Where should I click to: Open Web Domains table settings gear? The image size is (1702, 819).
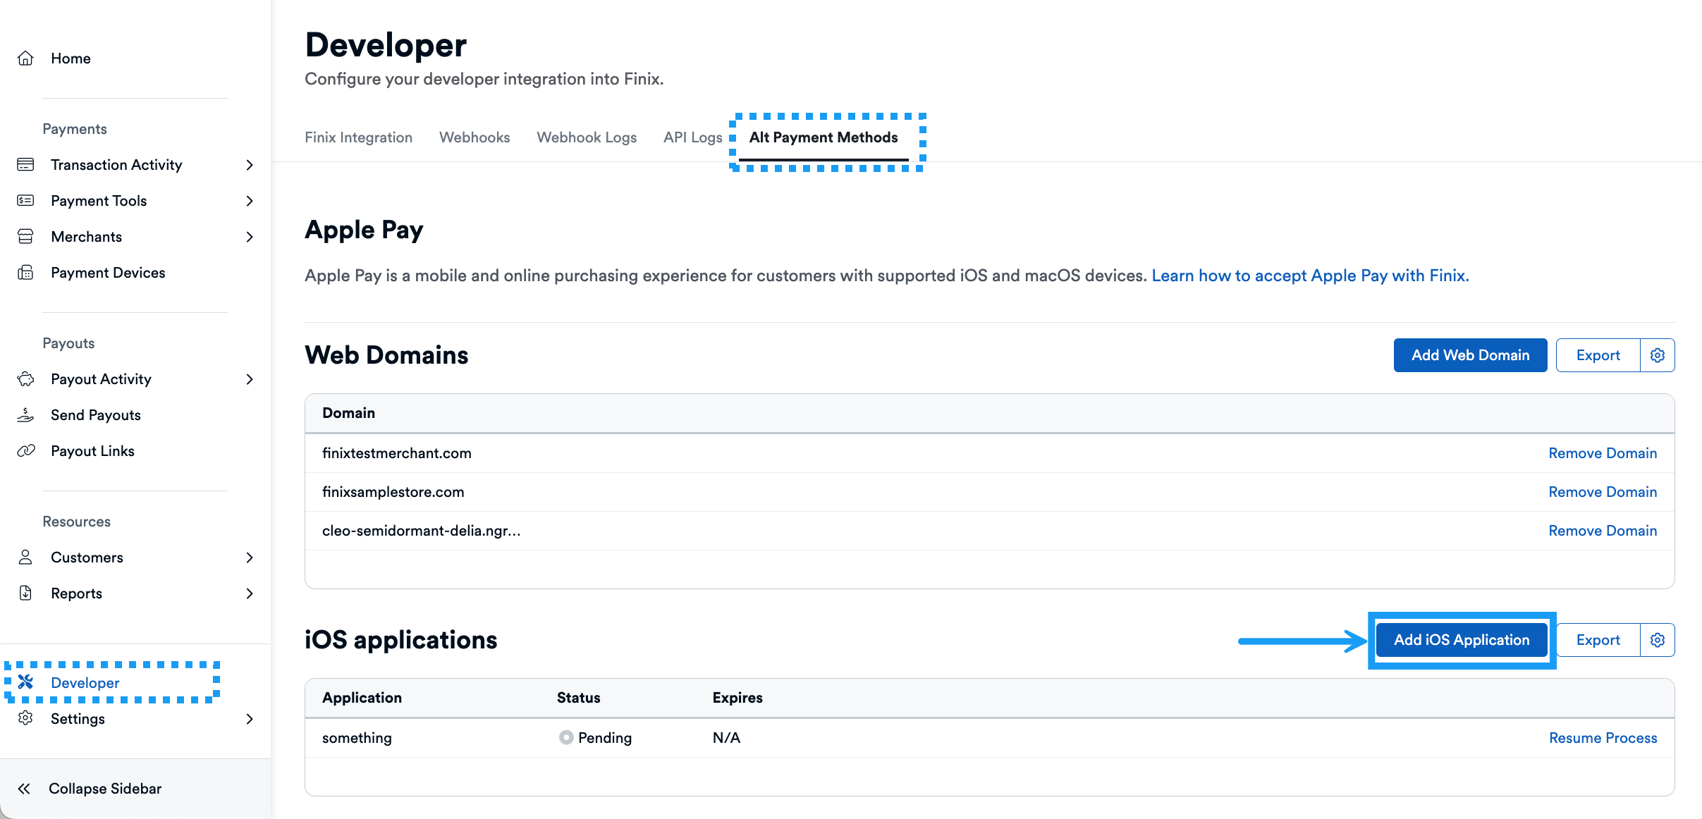coord(1658,355)
